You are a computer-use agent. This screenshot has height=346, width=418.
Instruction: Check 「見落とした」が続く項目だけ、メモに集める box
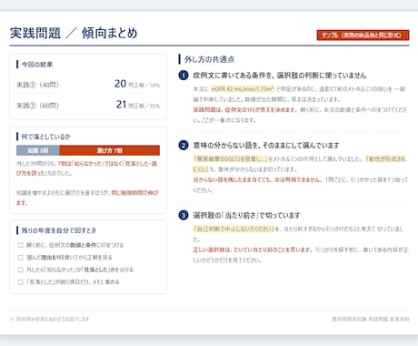[x=21, y=282]
